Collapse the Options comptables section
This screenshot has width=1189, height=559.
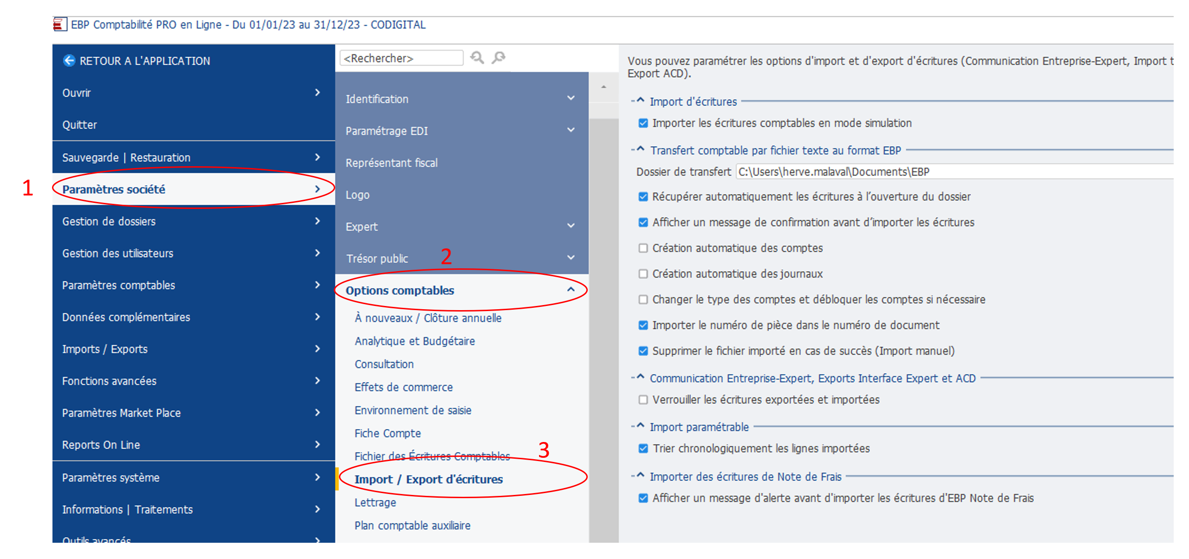pyautogui.click(x=571, y=290)
